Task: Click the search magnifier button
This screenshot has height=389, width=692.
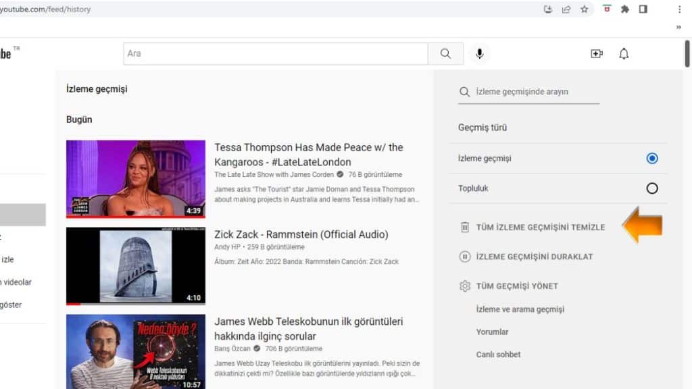Action: 445,54
